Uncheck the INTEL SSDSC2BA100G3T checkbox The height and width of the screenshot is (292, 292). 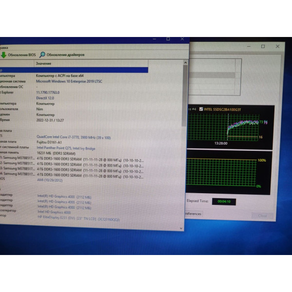point(201,109)
